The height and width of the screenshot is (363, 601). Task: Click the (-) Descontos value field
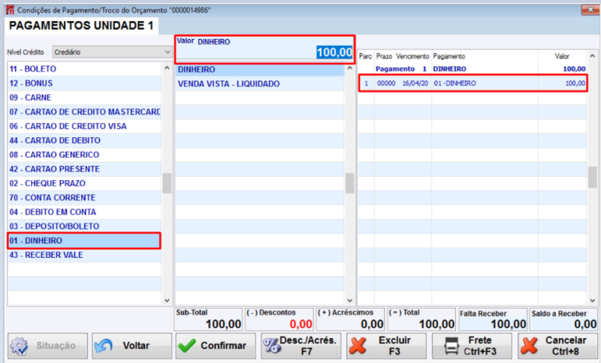click(279, 319)
